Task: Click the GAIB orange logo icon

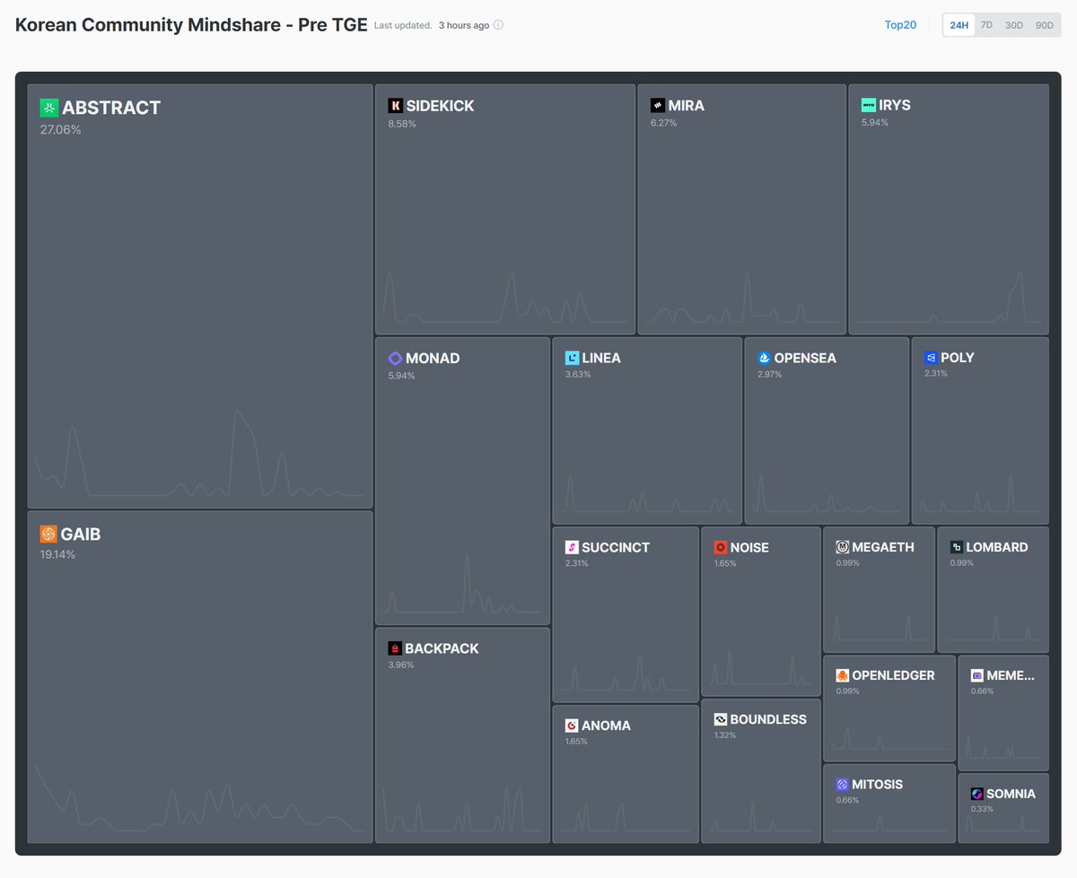Action: click(48, 535)
